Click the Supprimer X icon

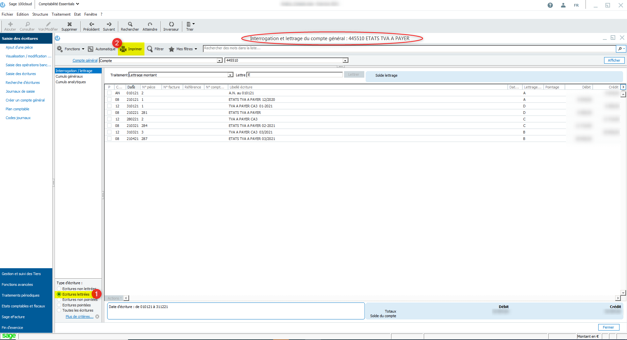click(69, 24)
